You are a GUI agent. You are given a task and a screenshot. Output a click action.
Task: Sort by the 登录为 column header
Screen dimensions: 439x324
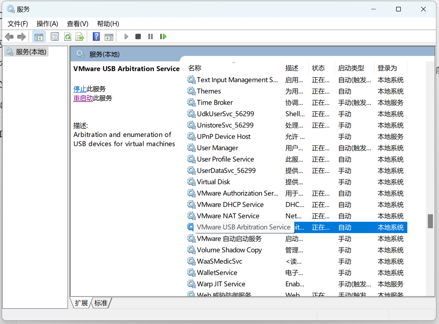click(x=391, y=68)
